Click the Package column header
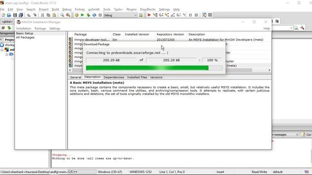The width and height of the screenshot is (312, 175). pos(80,35)
